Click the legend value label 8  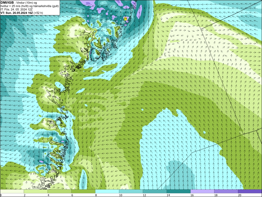pyautogui.click(x=96, y=195)
